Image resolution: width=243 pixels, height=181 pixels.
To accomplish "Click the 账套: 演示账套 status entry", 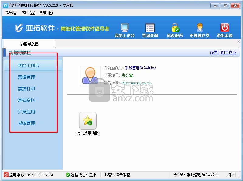I will [117, 175].
